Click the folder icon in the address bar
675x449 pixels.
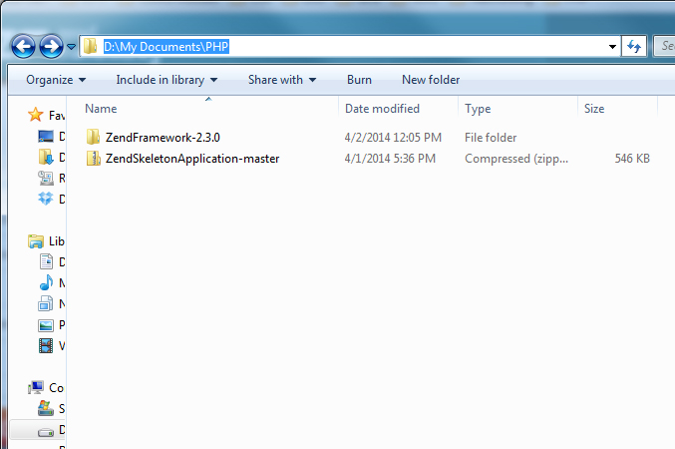click(90, 46)
